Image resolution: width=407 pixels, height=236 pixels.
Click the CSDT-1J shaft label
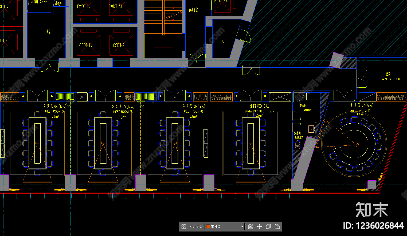coord(86,45)
